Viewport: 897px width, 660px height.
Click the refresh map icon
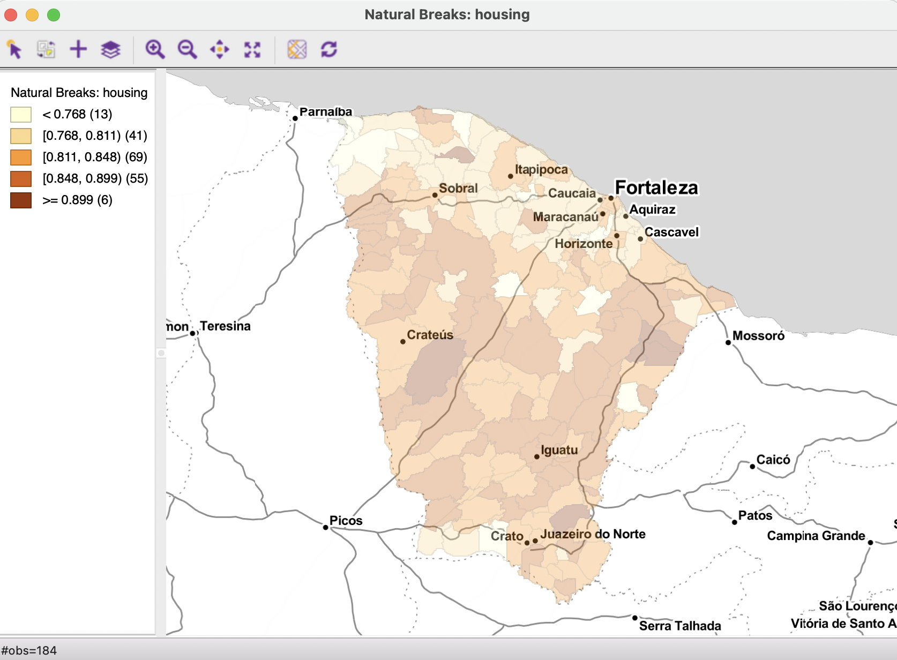(x=329, y=49)
